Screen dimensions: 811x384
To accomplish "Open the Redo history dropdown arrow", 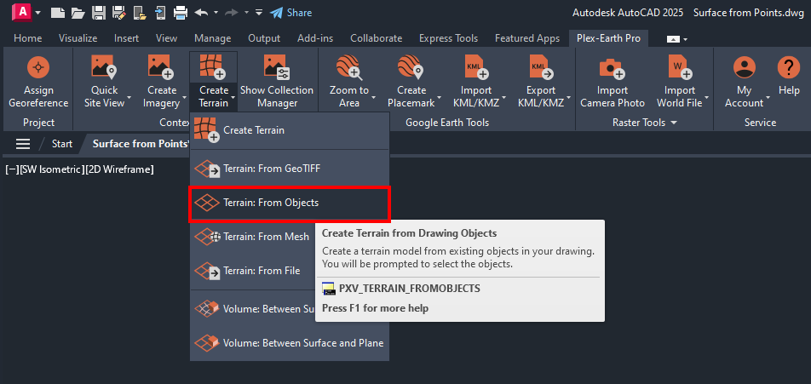I will pos(247,12).
